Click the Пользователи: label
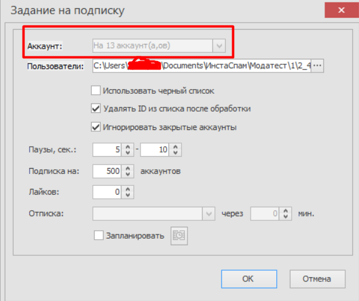359x301 pixels. [55, 66]
